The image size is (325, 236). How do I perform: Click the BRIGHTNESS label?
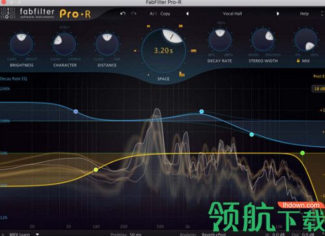21,65
